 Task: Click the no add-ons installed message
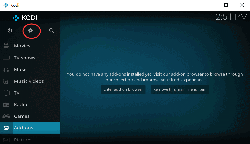[x=155, y=77]
